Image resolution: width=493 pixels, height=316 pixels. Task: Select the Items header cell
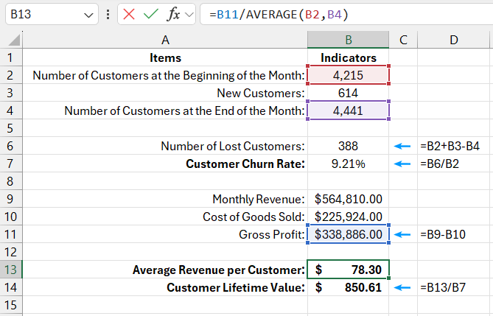pyautogui.click(x=165, y=57)
